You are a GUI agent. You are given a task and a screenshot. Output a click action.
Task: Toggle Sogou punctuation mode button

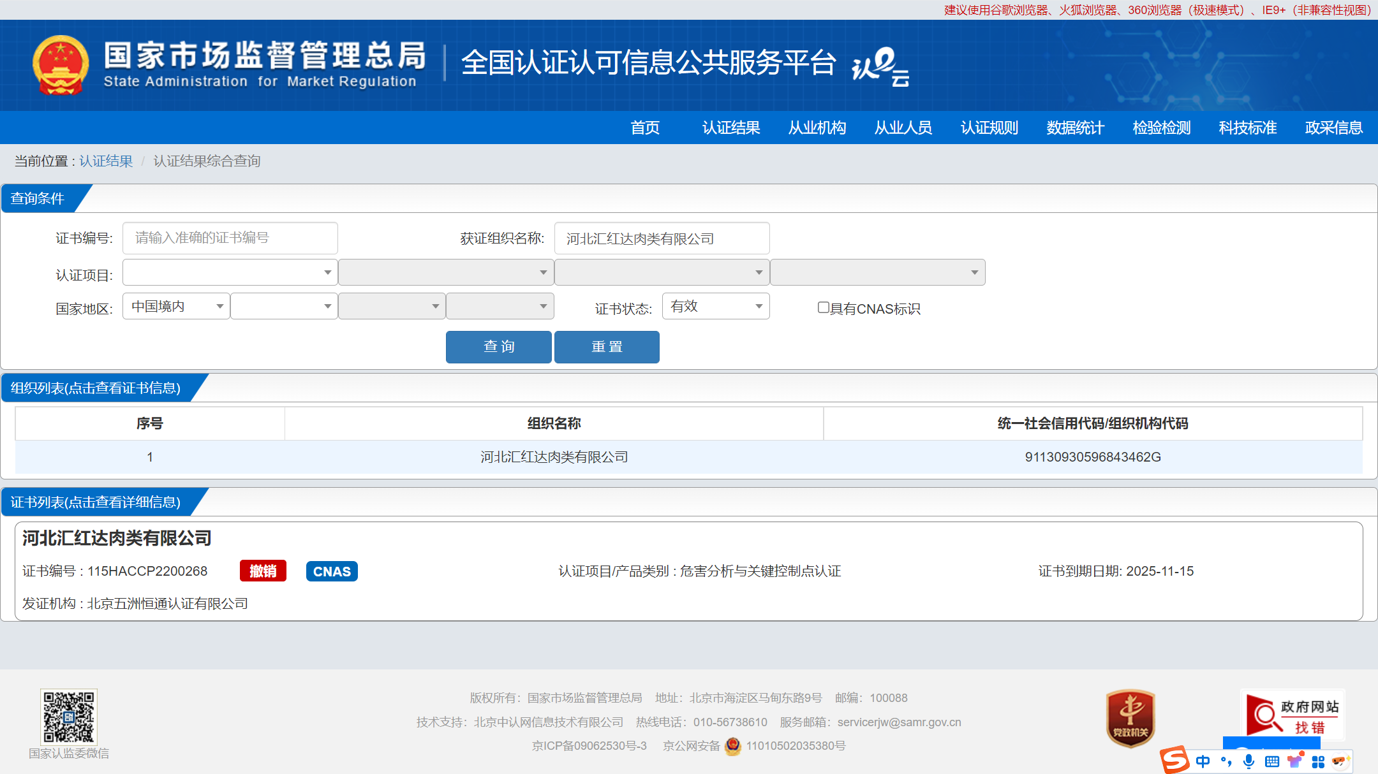1226,761
